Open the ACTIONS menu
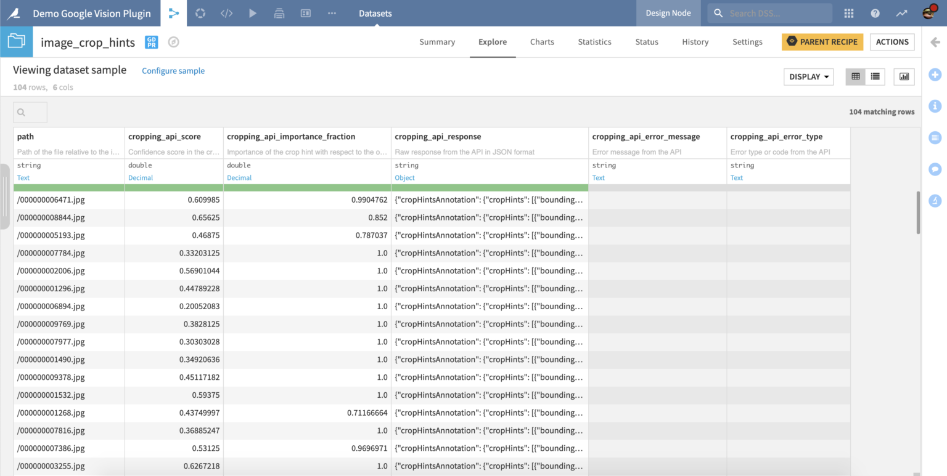The image size is (947, 476). (x=892, y=42)
